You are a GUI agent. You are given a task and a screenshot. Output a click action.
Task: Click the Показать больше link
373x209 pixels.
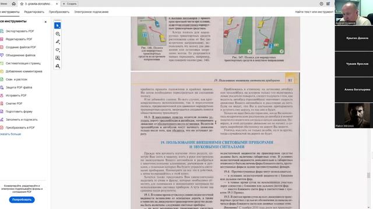tap(10, 134)
